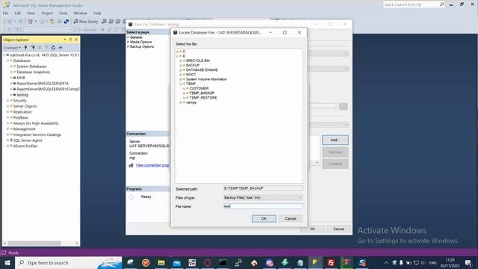Screen dimensions: 478x269
Task: Select the Media Options page
Action: click(x=141, y=42)
